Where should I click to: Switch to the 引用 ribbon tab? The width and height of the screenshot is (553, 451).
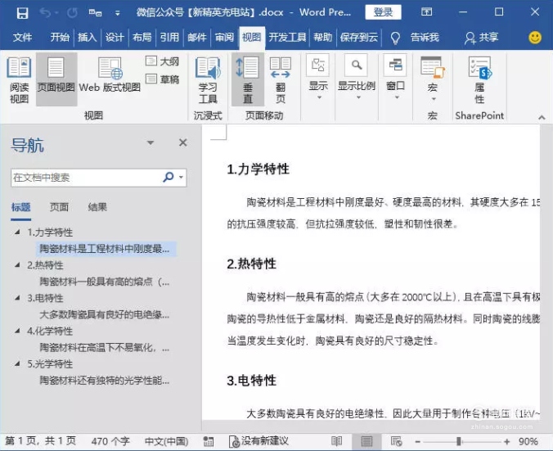click(x=169, y=37)
